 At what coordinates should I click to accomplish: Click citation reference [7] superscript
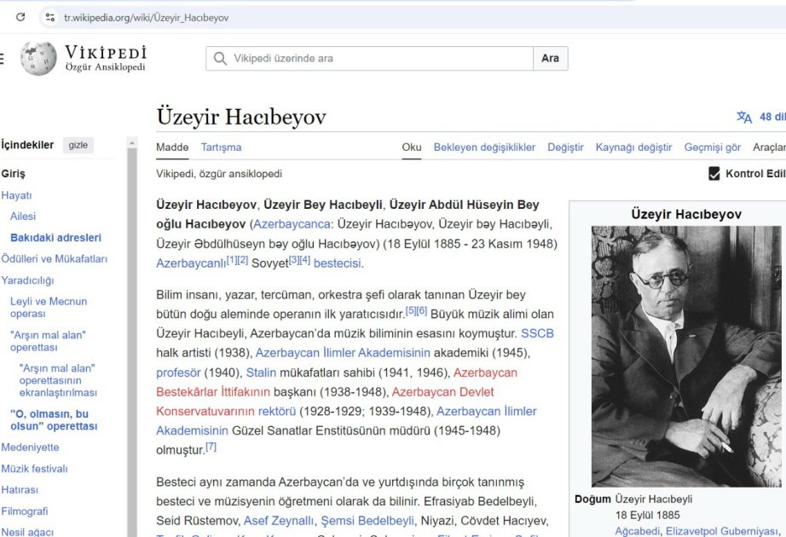[211, 447]
